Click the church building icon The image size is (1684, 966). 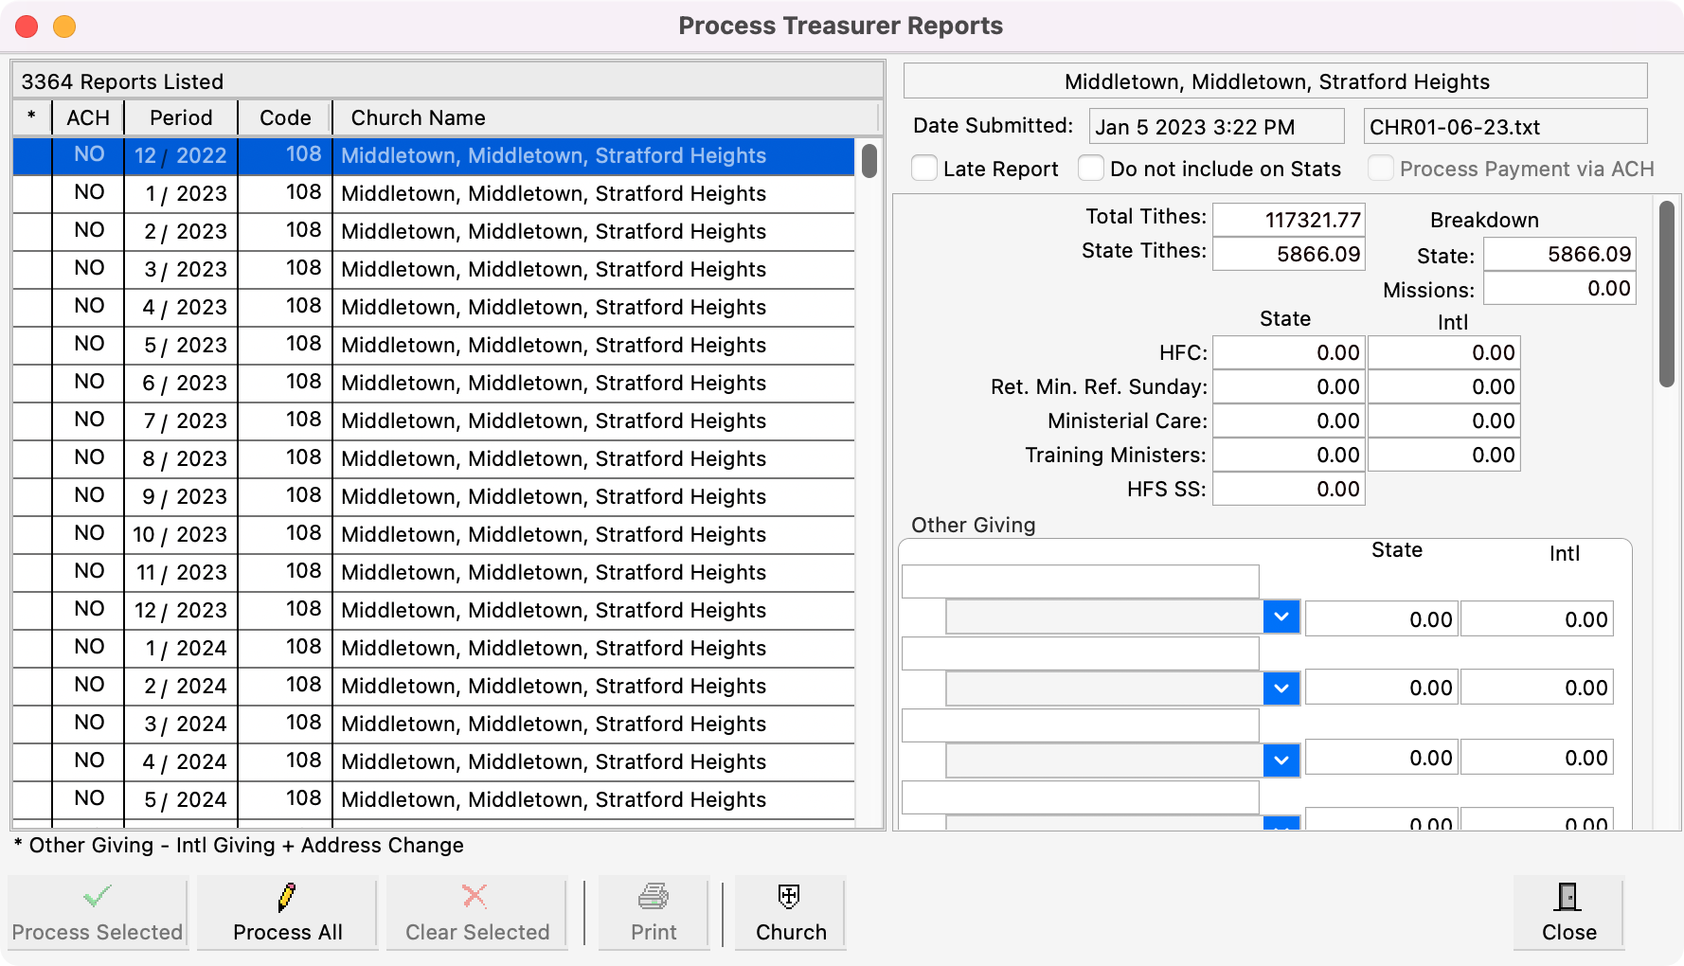789,896
